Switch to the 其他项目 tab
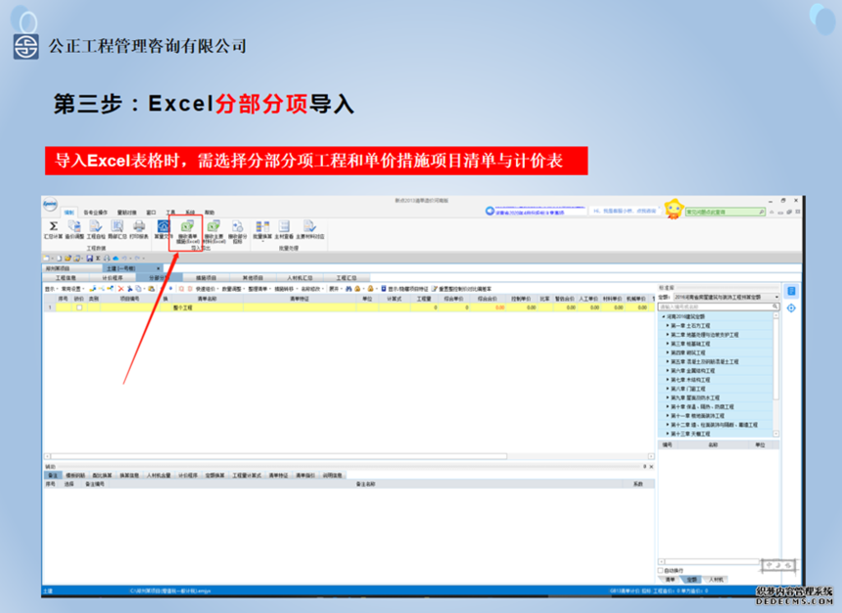842x613 pixels. pyautogui.click(x=253, y=278)
